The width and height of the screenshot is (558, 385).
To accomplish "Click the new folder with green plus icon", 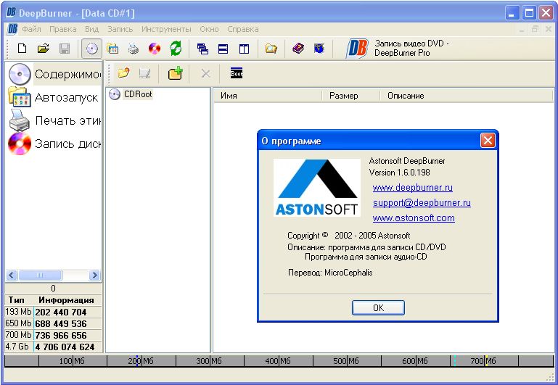I will pos(175,73).
